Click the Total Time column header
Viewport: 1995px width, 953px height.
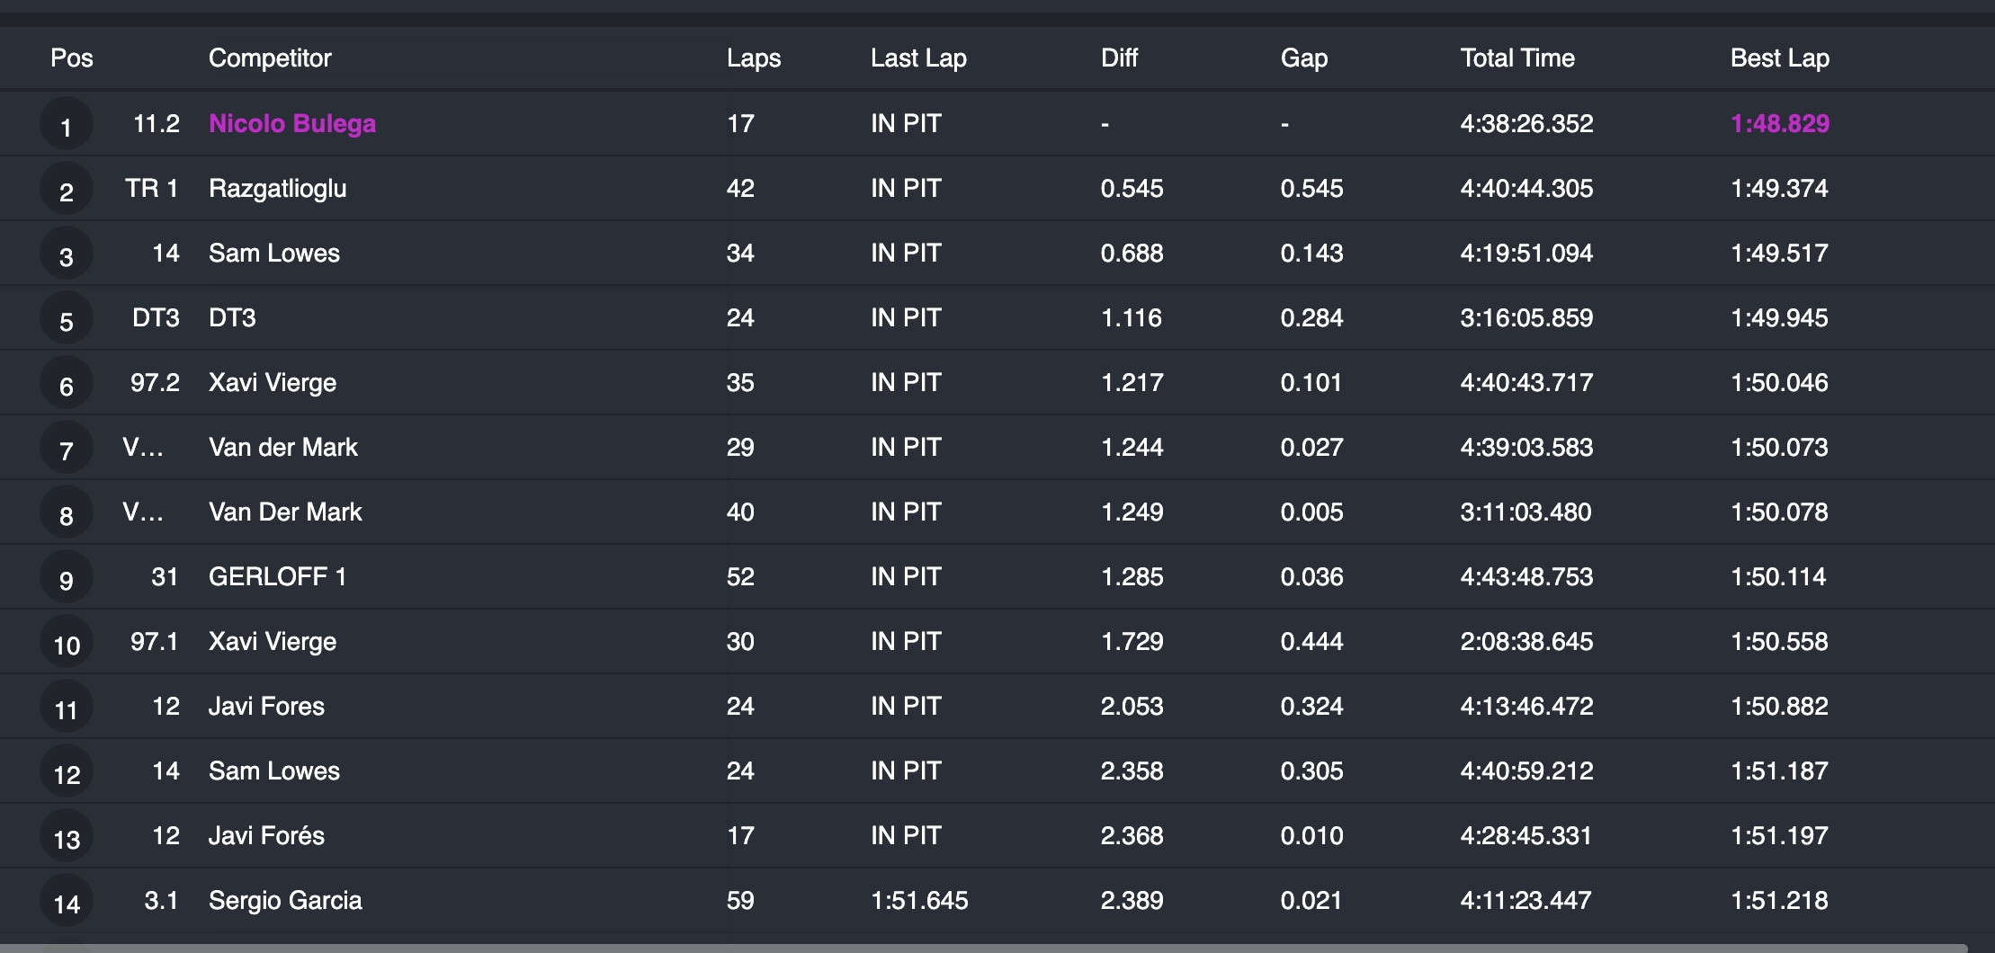[x=1517, y=58]
